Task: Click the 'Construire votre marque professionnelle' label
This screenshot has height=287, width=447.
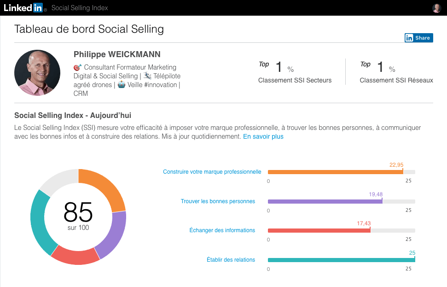Action: click(212, 171)
